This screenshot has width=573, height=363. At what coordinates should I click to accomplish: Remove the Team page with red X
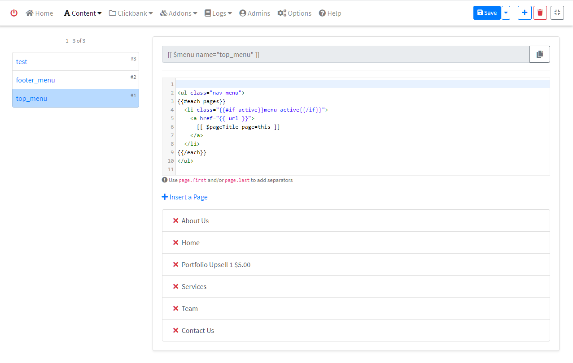click(x=175, y=308)
